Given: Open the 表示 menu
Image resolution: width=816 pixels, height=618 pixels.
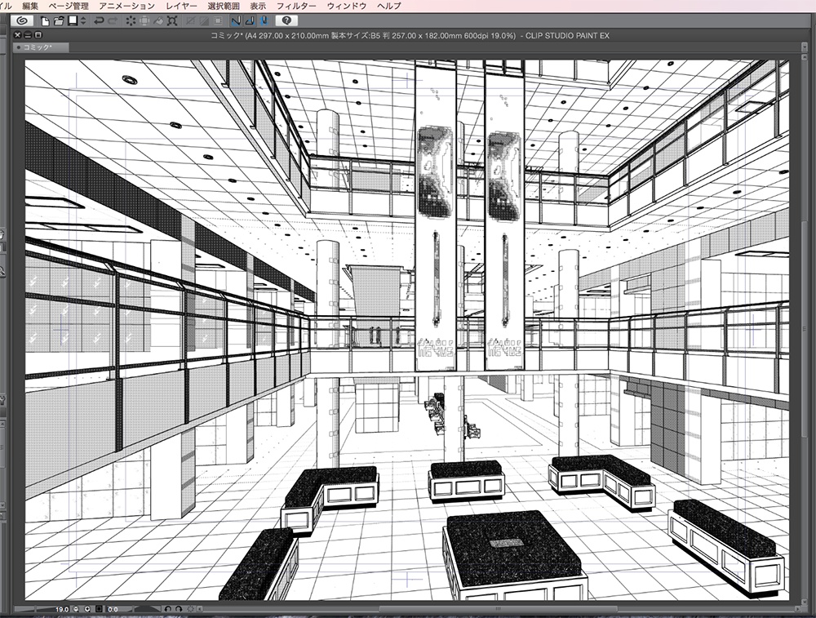Looking at the screenshot, I should [x=258, y=7].
